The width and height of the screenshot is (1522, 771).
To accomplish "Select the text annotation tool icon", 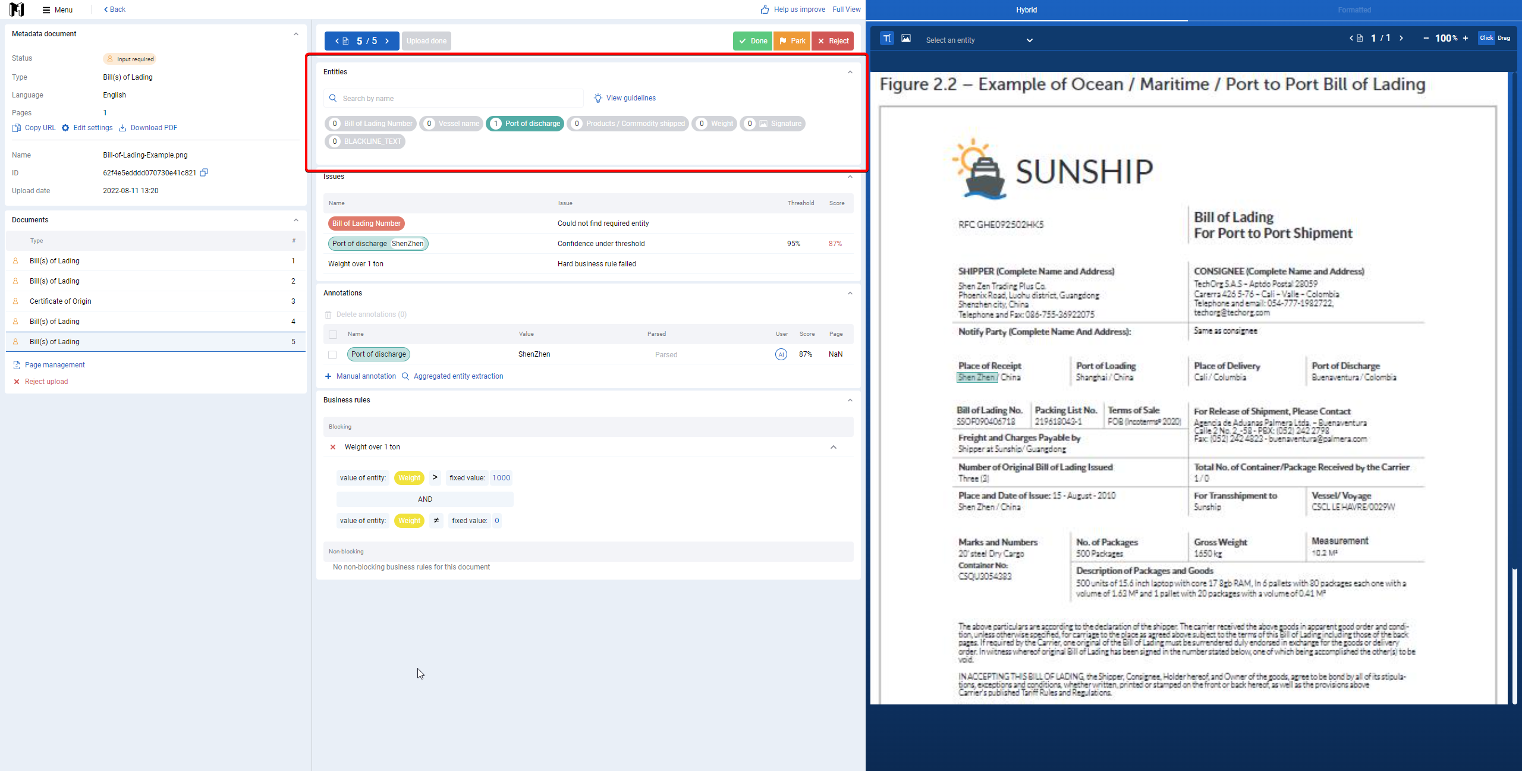I will (886, 38).
